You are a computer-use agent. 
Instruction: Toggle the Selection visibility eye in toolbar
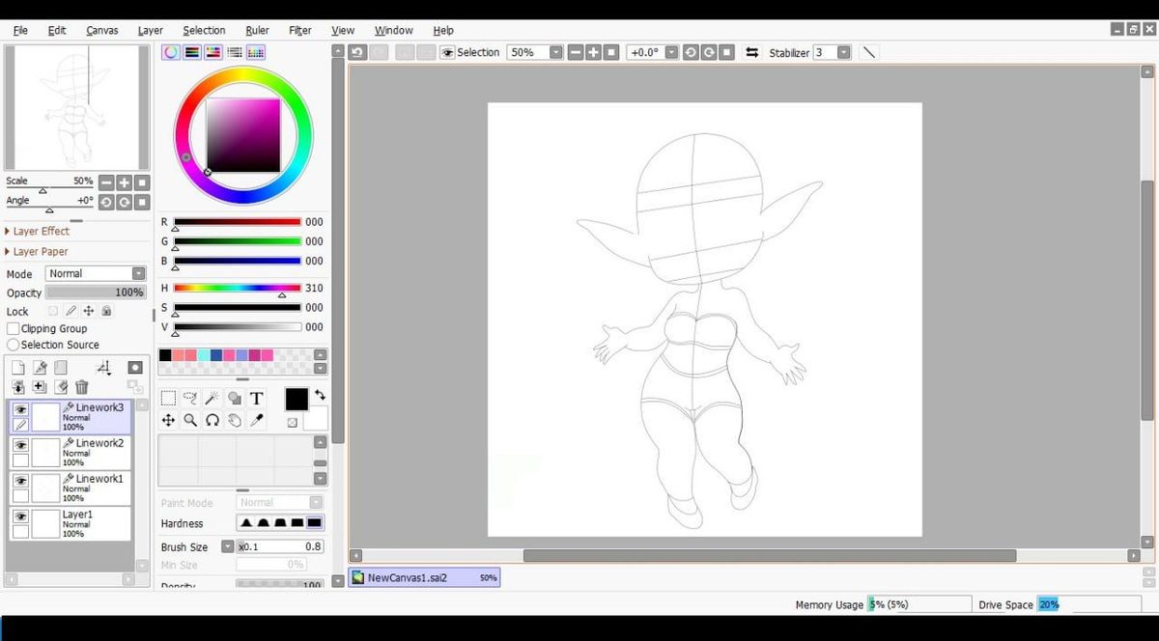coord(447,52)
